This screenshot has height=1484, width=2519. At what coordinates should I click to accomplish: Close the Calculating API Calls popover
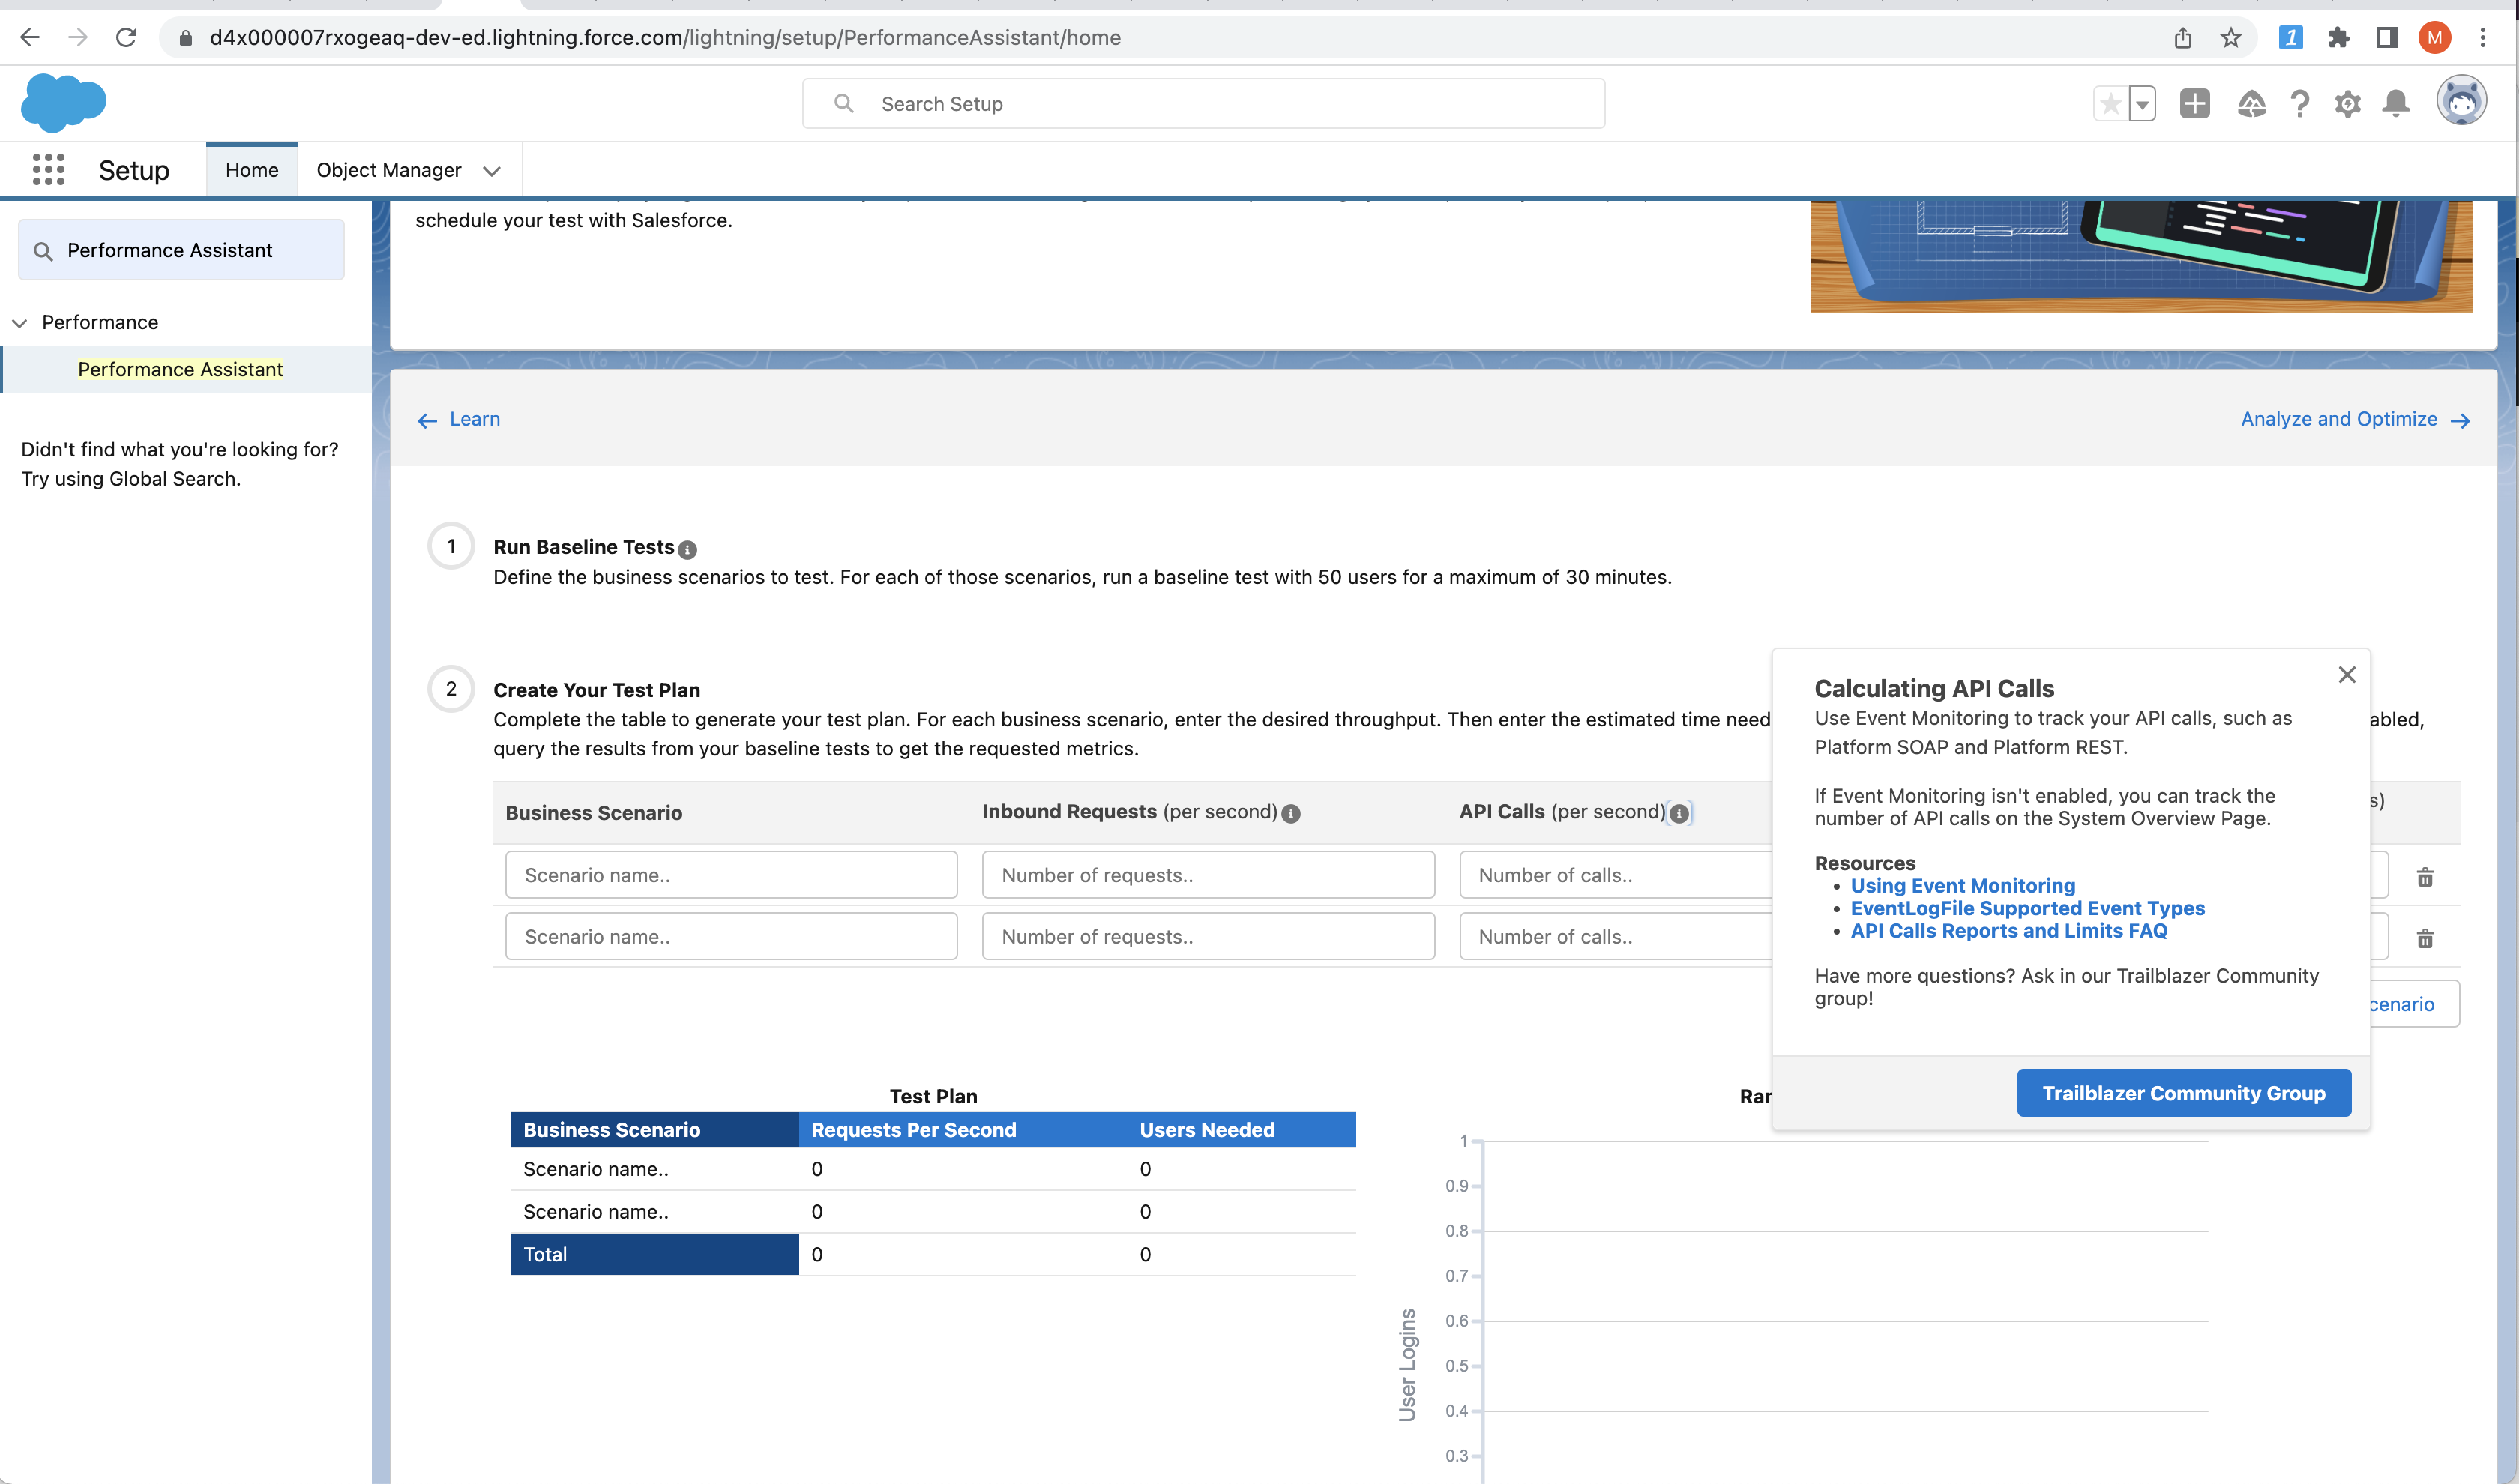click(2347, 675)
